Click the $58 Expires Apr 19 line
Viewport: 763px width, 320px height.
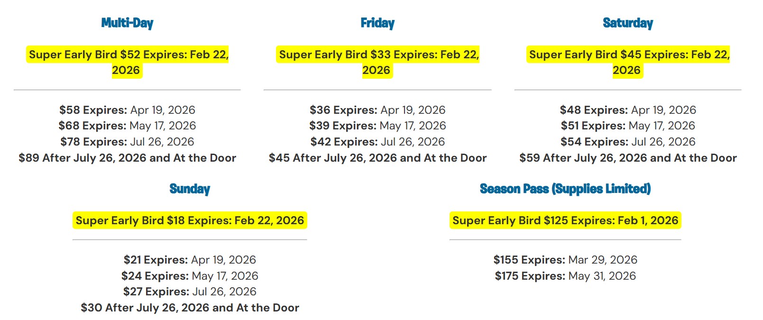pyautogui.click(x=127, y=110)
